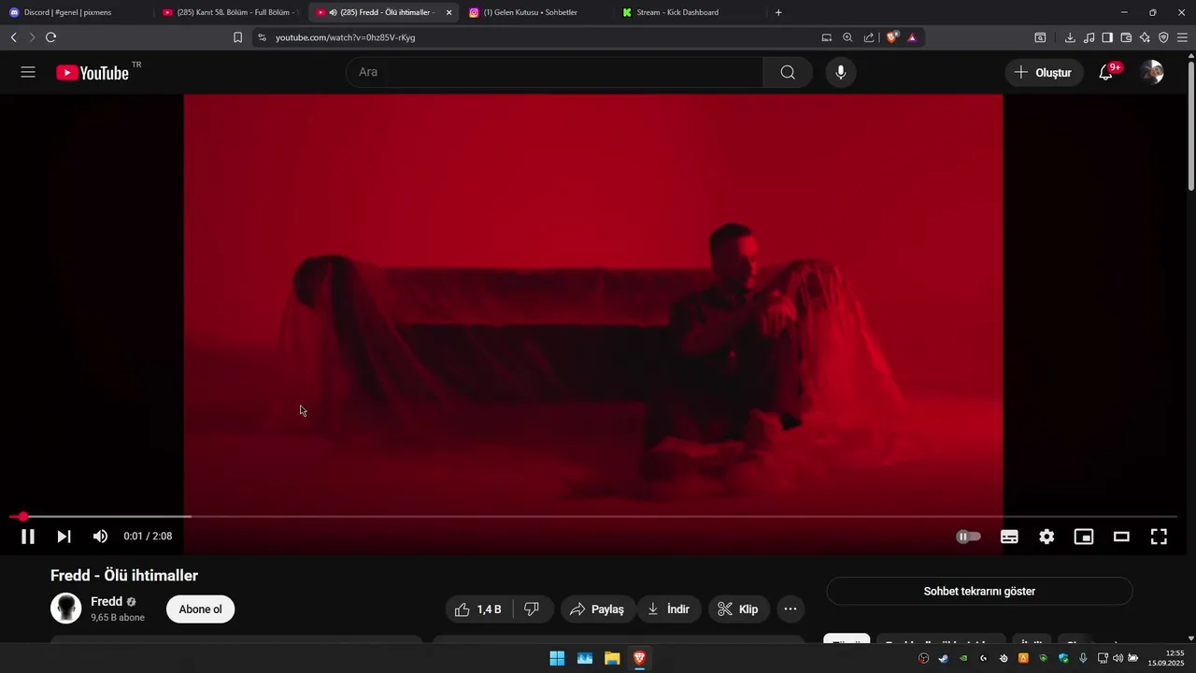Open Brave Rewards triangle icon
1196x673 pixels.
pyautogui.click(x=912, y=37)
